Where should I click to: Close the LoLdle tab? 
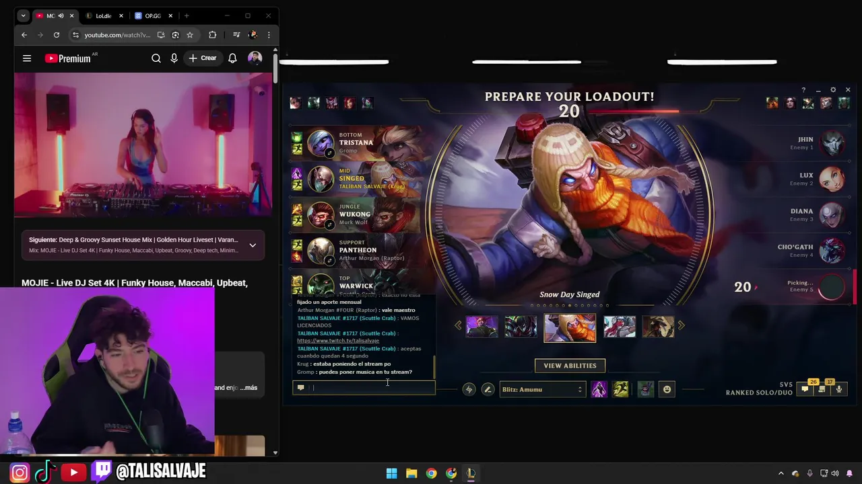121,15
